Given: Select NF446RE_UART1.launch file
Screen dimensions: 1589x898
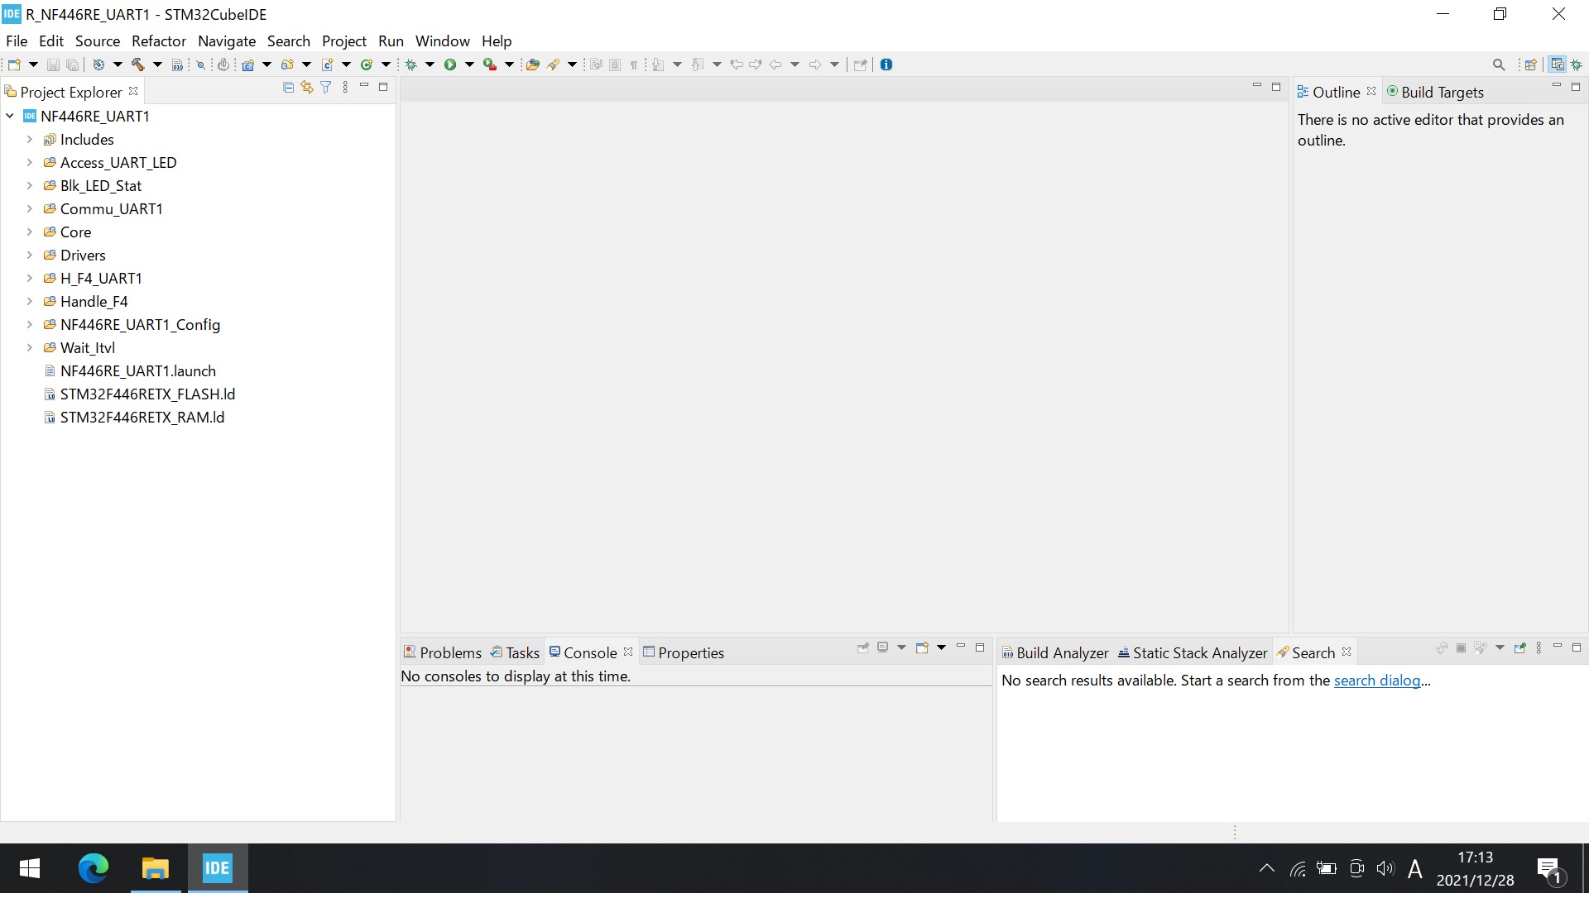Looking at the screenshot, I should (130, 370).
